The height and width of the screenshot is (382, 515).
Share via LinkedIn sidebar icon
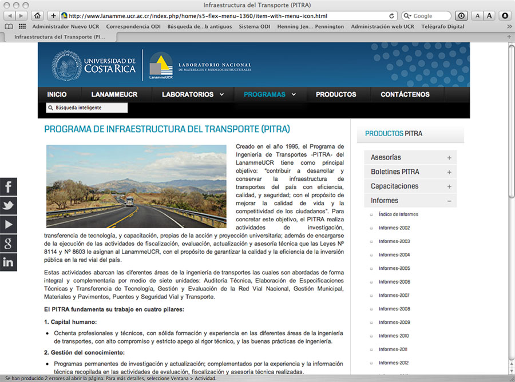(x=8, y=262)
